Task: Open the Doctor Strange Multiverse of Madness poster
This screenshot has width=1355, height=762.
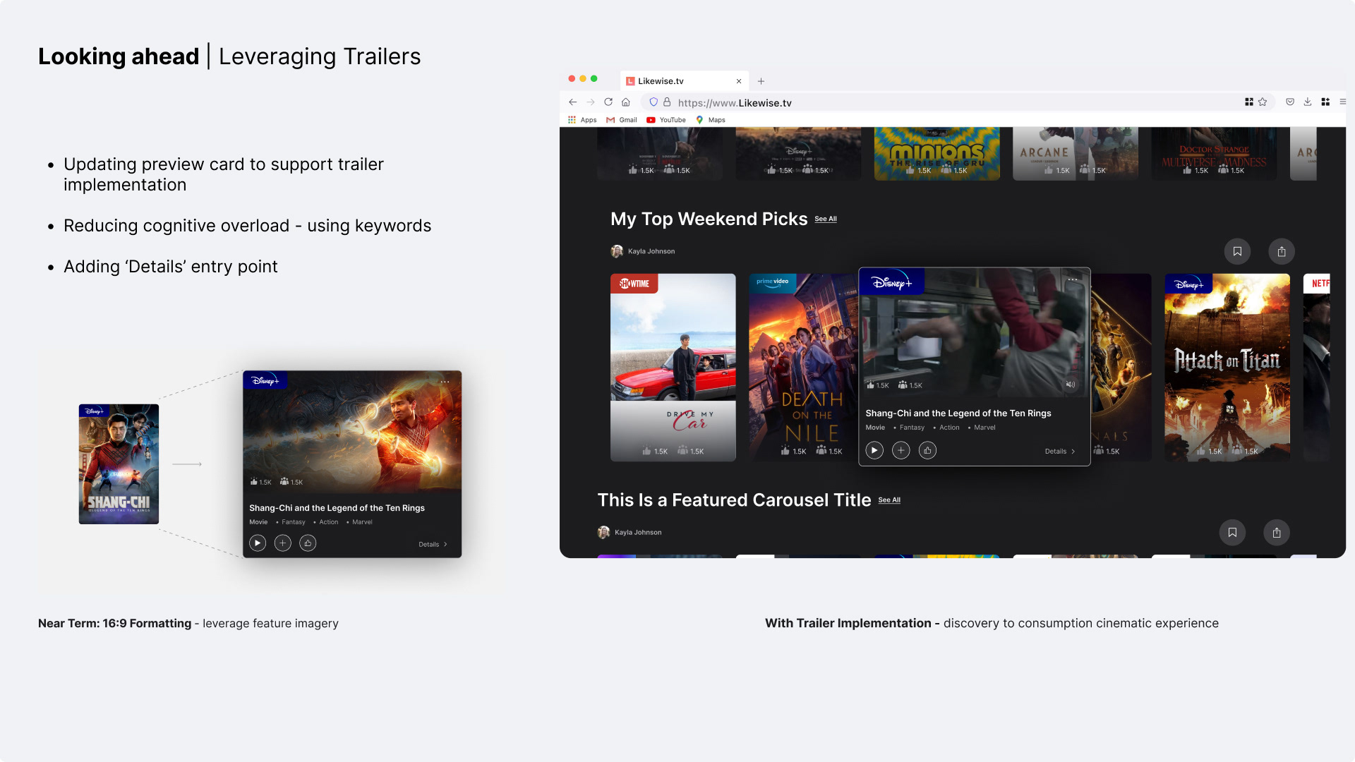Action: click(x=1214, y=154)
